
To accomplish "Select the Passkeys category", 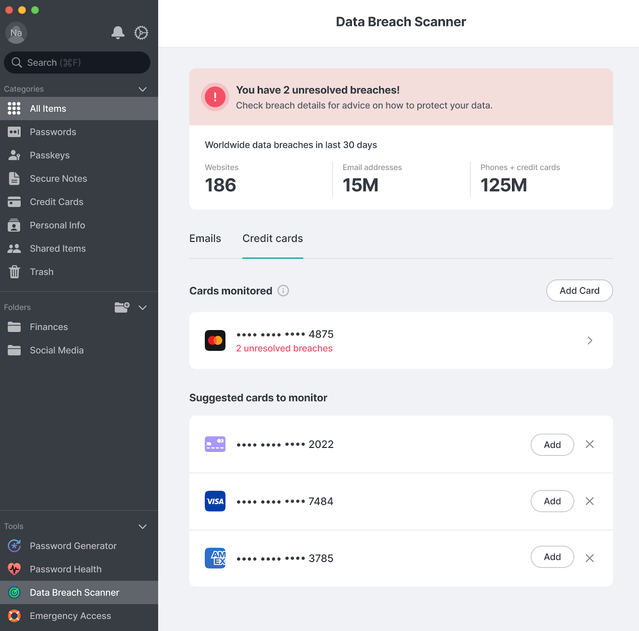I will [x=50, y=155].
